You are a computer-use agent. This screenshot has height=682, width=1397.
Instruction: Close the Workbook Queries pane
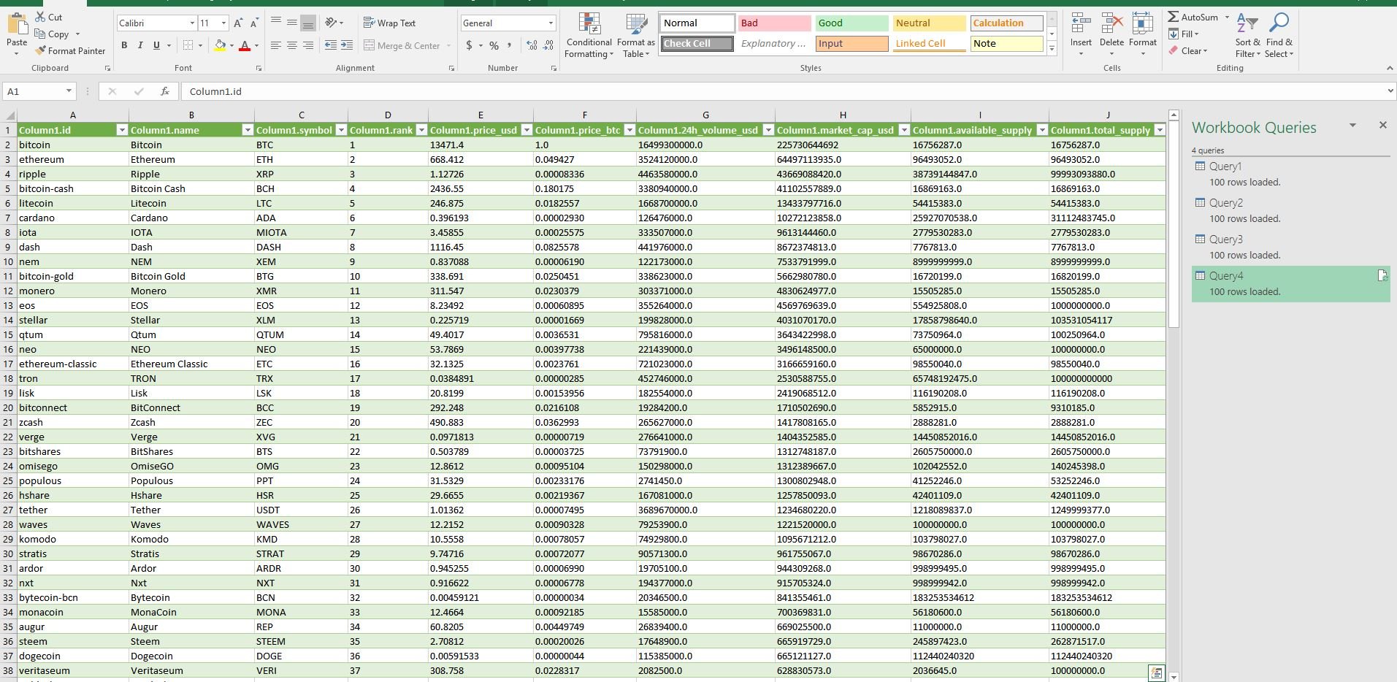coord(1382,125)
